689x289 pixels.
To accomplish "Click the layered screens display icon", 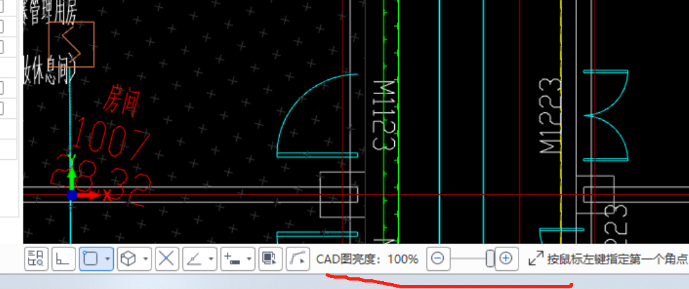I will tap(271, 258).
